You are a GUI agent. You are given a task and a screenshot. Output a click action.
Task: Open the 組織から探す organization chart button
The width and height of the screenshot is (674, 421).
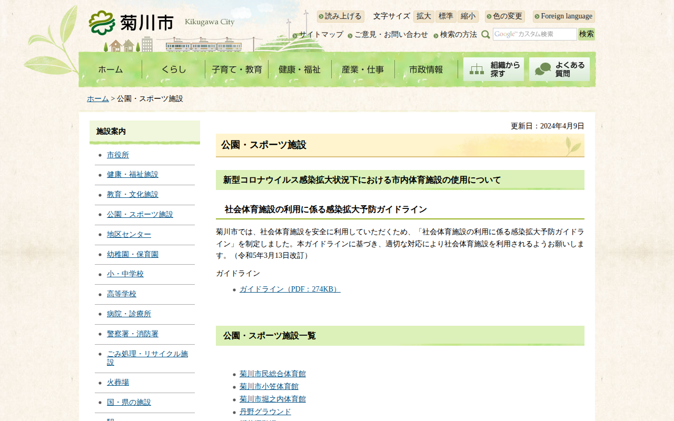493,69
